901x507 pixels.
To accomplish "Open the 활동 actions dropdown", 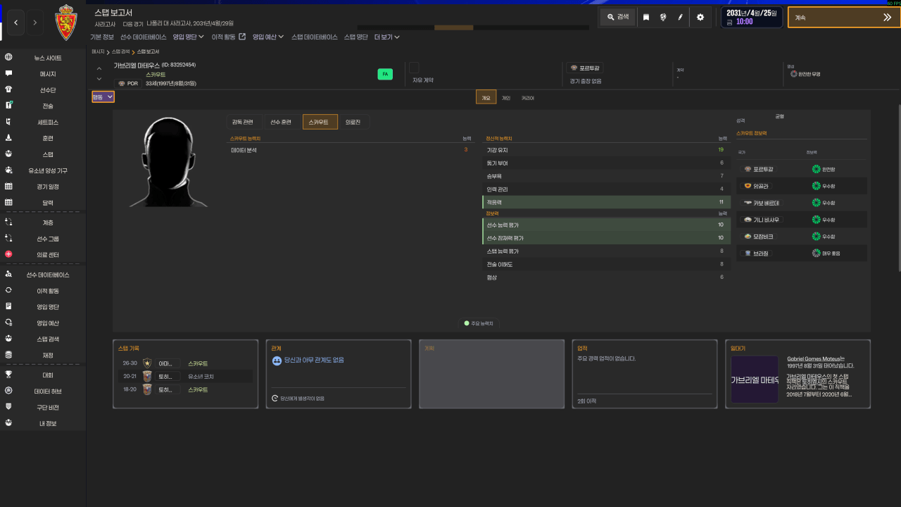I will [x=103, y=96].
